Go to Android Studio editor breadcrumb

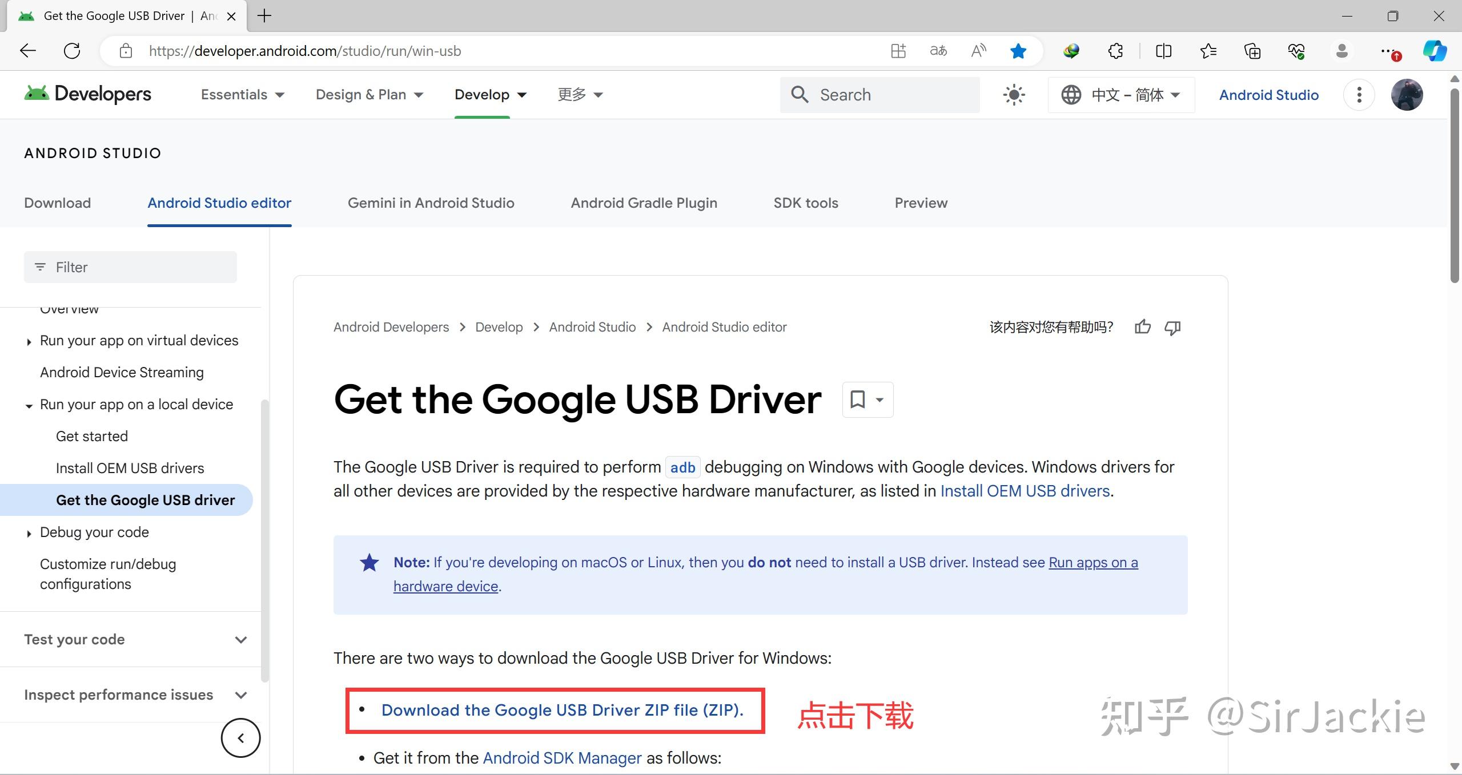click(x=724, y=327)
